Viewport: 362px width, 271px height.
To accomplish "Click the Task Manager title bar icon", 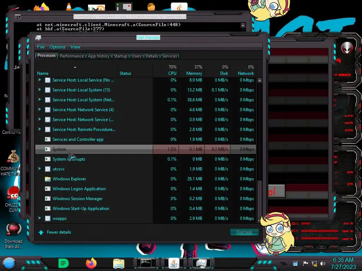I will [38, 37].
